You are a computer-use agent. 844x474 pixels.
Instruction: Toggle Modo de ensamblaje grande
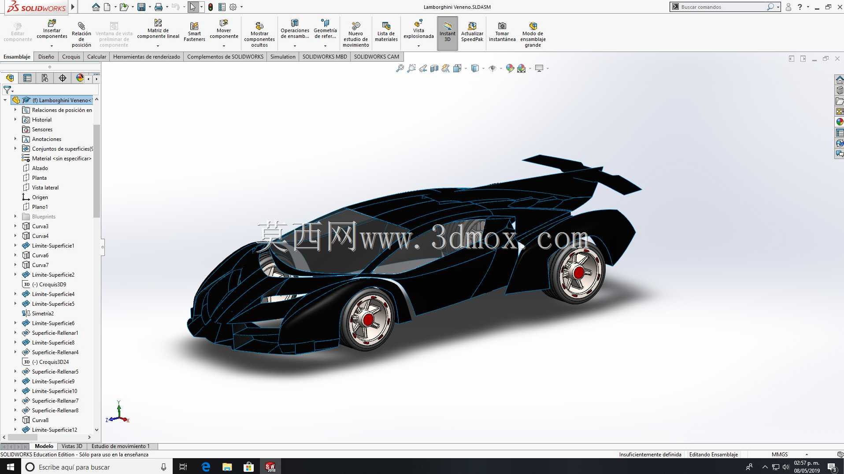533,34
